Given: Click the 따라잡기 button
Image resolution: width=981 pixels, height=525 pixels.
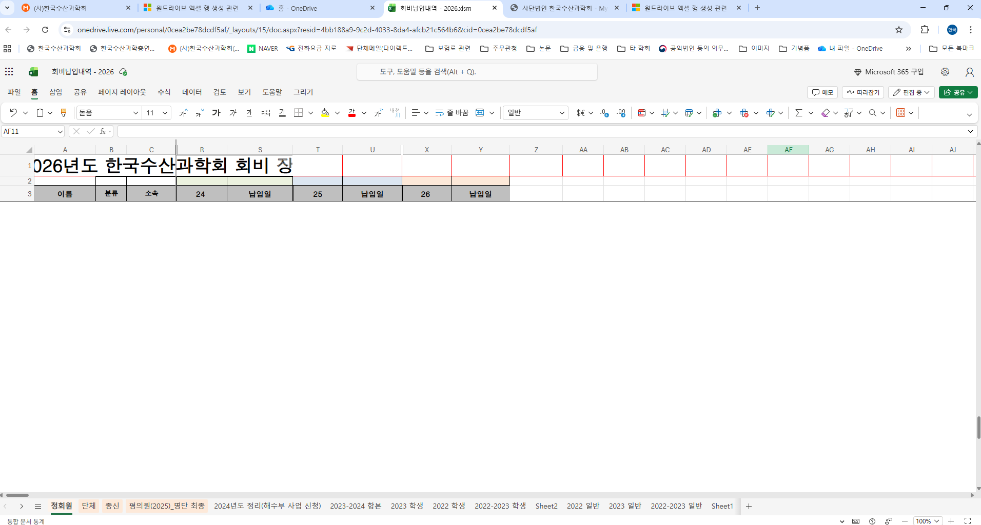Looking at the screenshot, I should pos(863,92).
